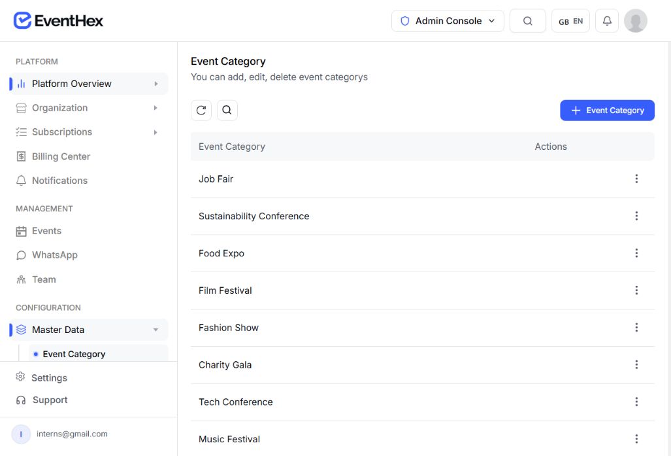The width and height of the screenshot is (671, 456).
Task: Go to the Events page
Action: pyautogui.click(x=89, y=231)
